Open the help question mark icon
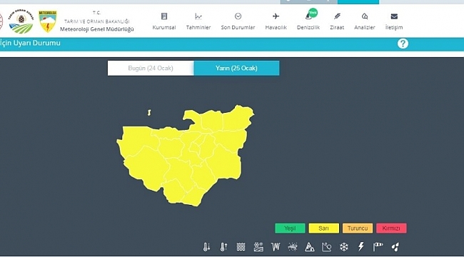 click(403, 44)
